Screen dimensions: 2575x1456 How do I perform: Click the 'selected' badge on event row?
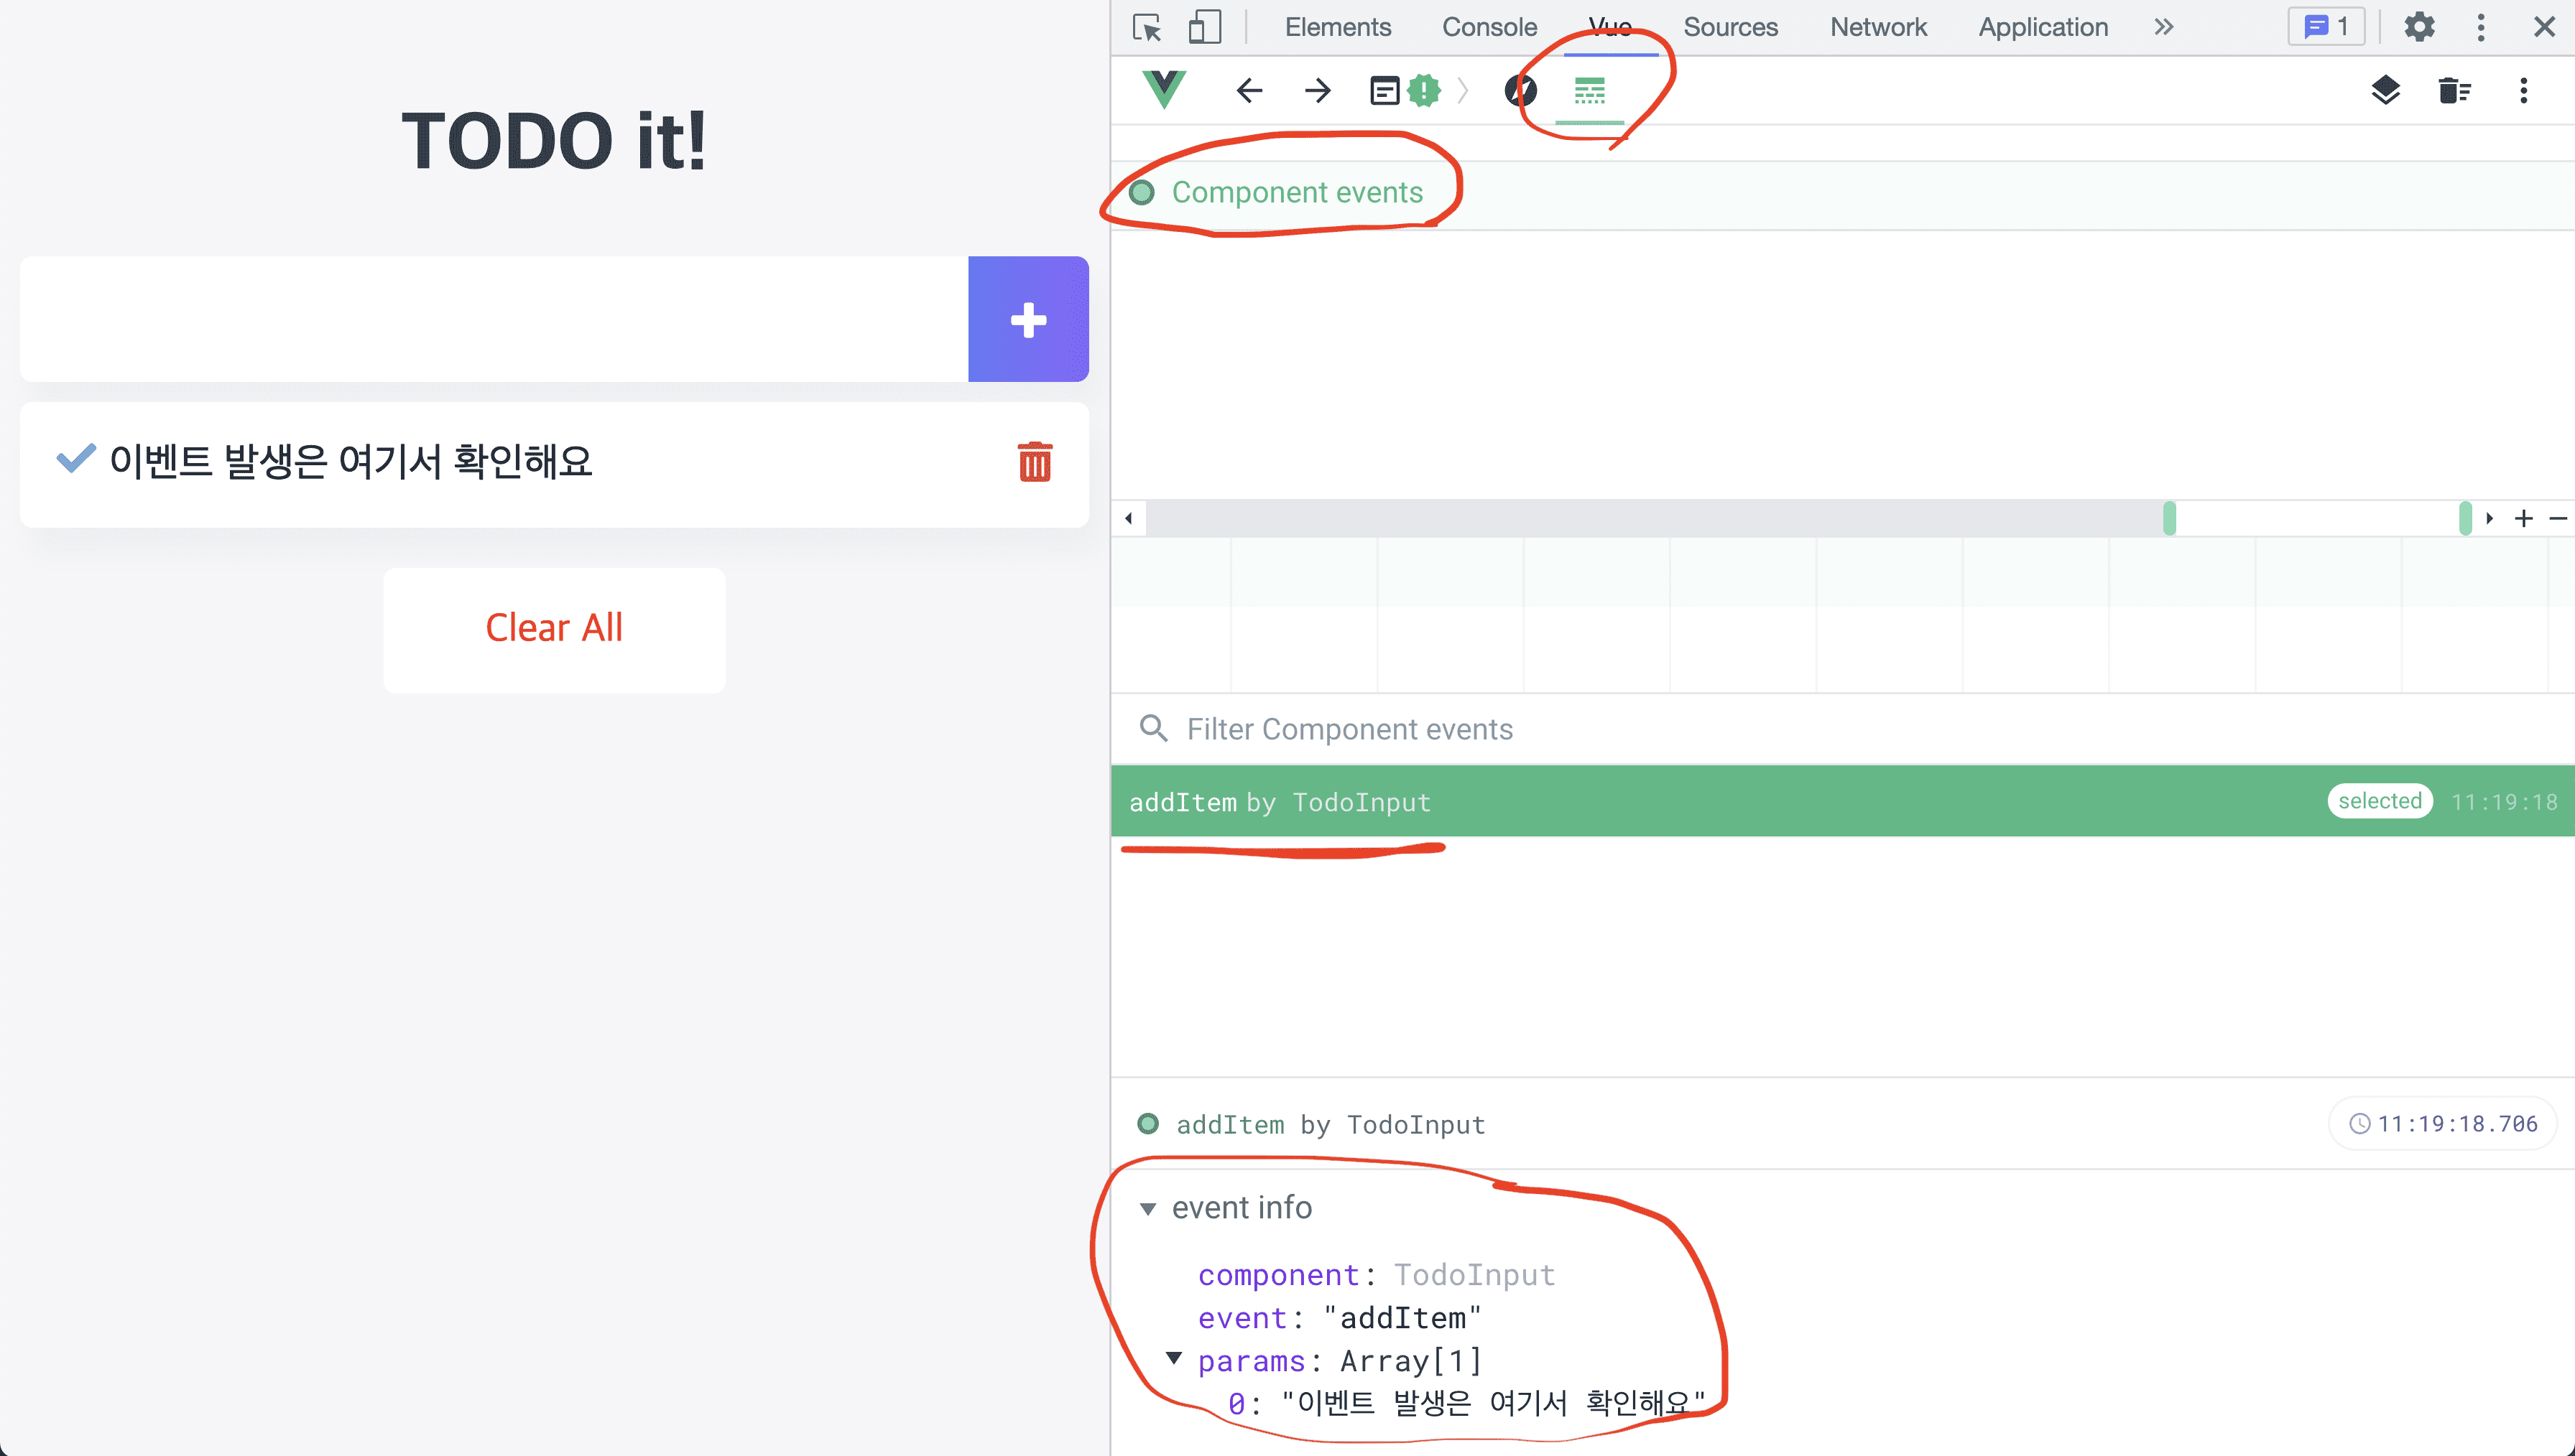pos(2379,801)
